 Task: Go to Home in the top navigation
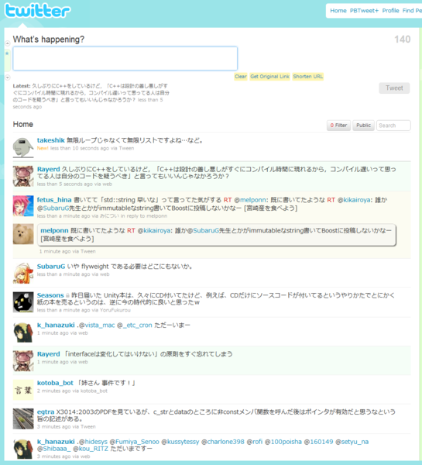click(338, 11)
